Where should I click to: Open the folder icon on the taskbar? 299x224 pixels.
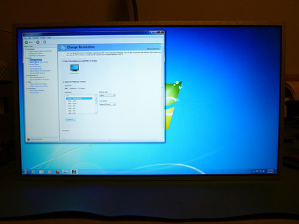[41, 172]
